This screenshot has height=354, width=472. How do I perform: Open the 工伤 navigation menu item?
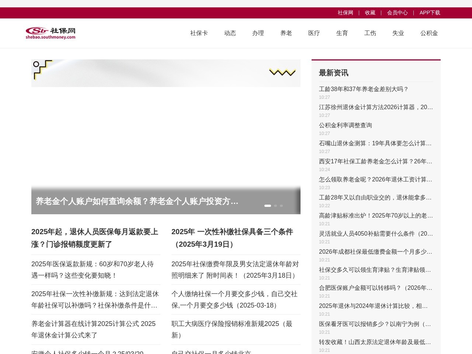370,33
